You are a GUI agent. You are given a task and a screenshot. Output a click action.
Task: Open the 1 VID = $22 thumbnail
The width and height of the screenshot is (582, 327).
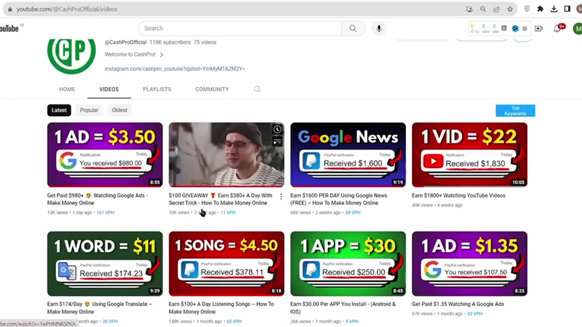coord(470,154)
